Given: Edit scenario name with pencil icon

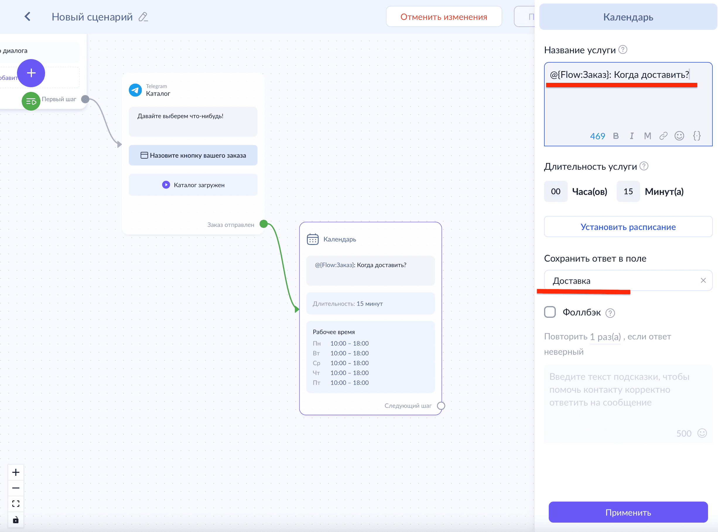Looking at the screenshot, I should (143, 17).
